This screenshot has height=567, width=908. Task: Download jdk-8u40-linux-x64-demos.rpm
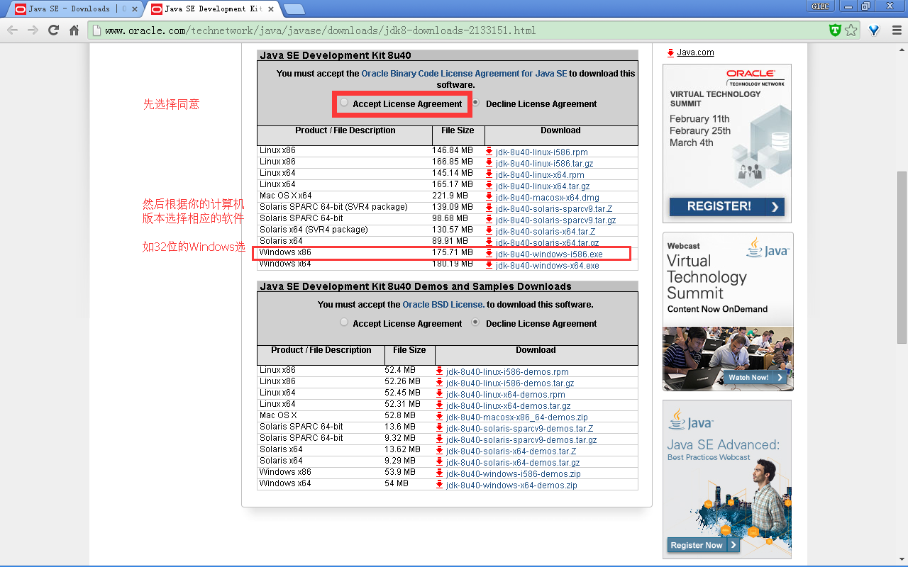(x=506, y=395)
